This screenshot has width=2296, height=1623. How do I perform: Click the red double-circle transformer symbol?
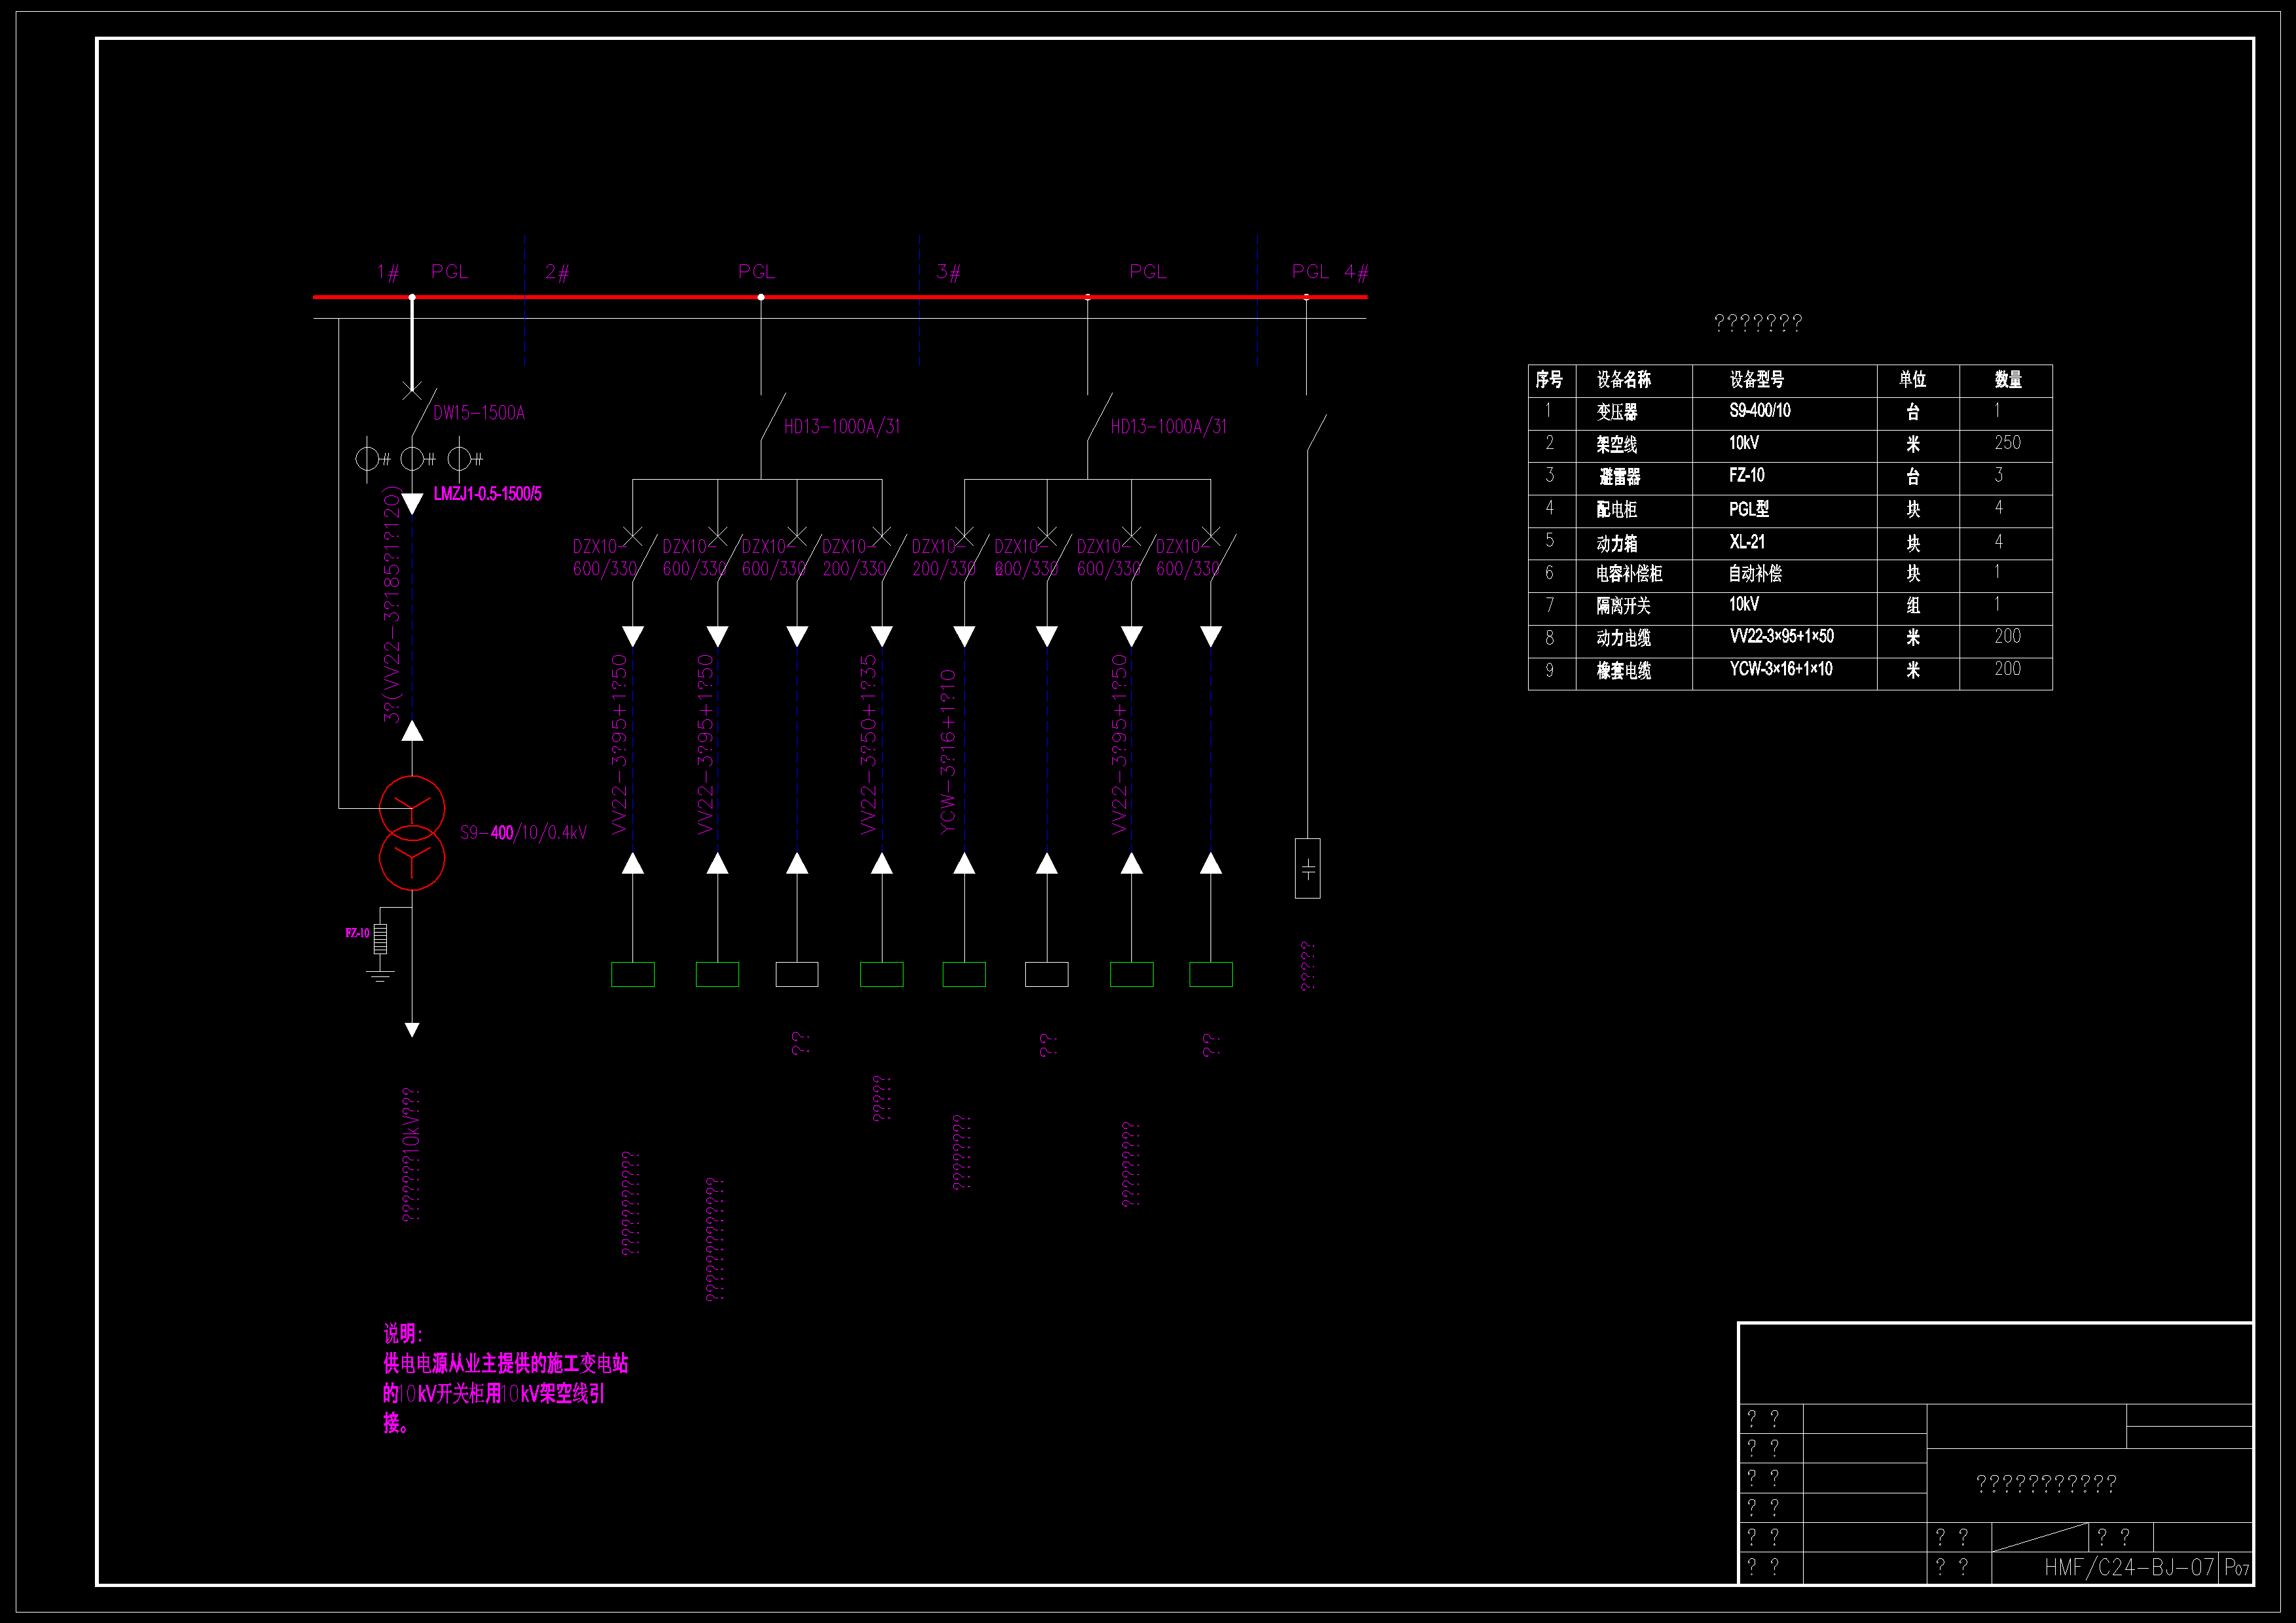[x=412, y=832]
